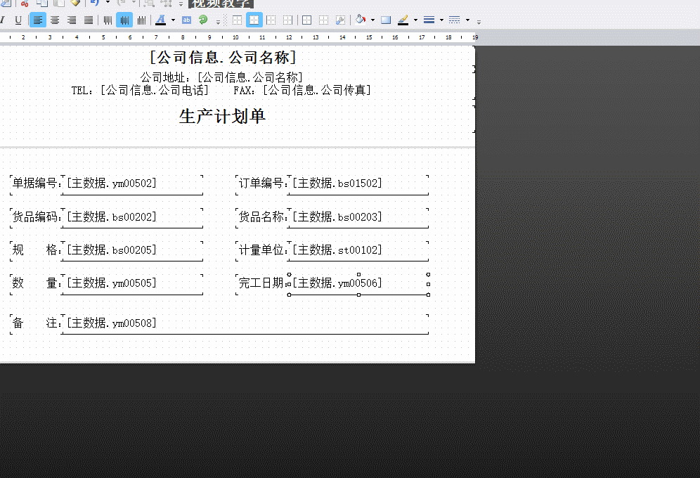Open the font color dropdown arrow
The height and width of the screenshot is (478, 700).
(173, 20)
